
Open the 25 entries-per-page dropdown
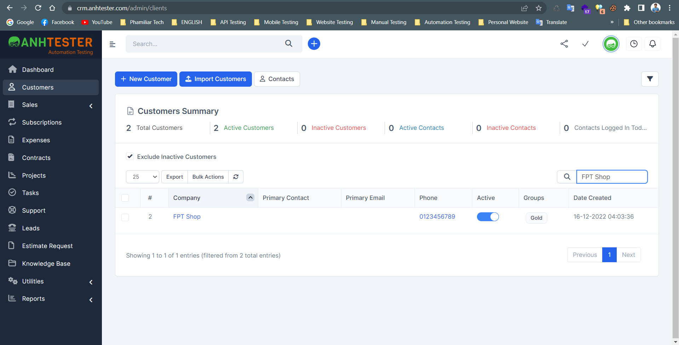[143, 177]
